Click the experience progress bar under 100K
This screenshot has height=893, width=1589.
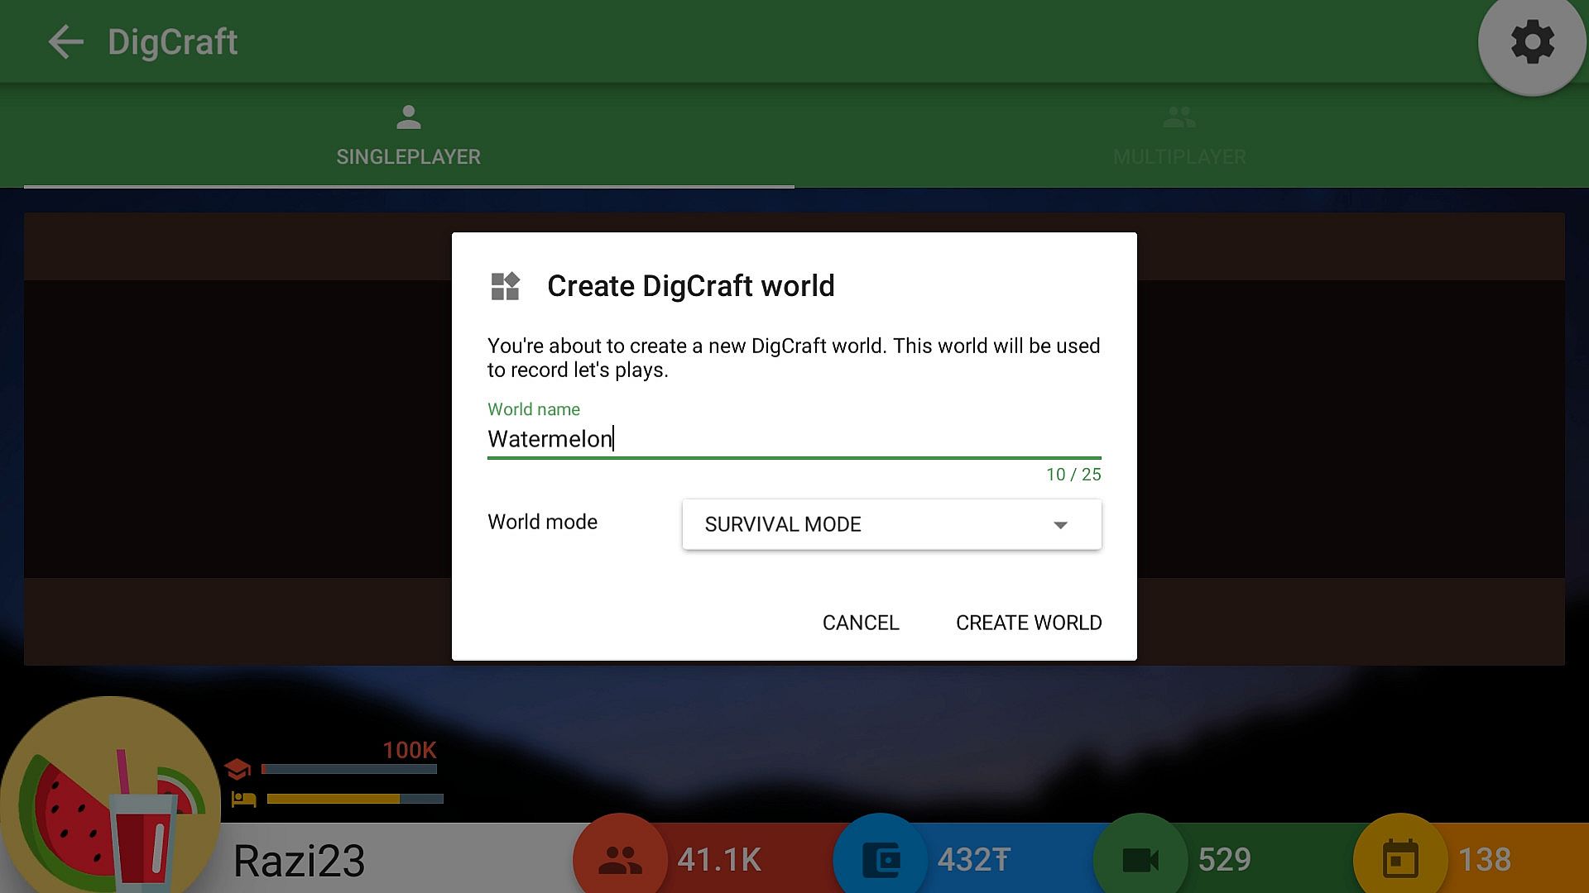(x=349, y=769)
